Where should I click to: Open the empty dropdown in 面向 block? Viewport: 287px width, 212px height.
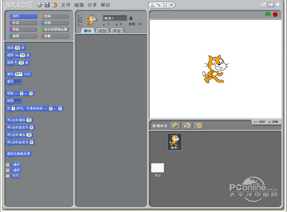click(x=18, y=81)
